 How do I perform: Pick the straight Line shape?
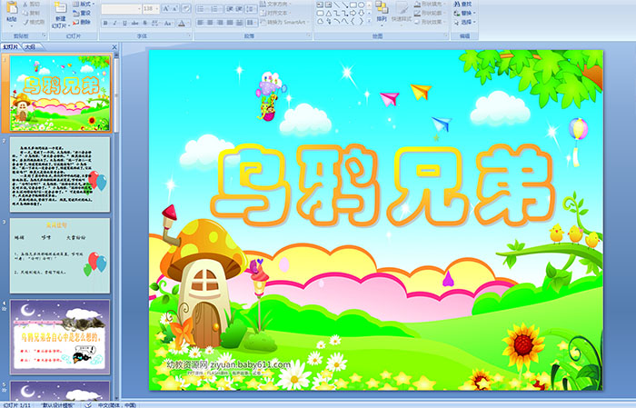337,5
